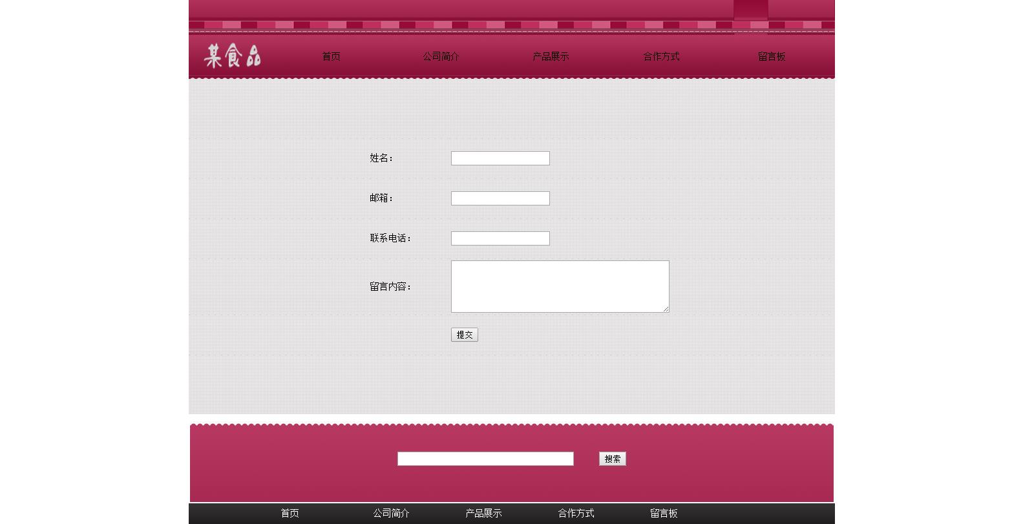This screenshot has width=1023, height=524.
Task: Focus the search box in footer banner
Action: 485,459
